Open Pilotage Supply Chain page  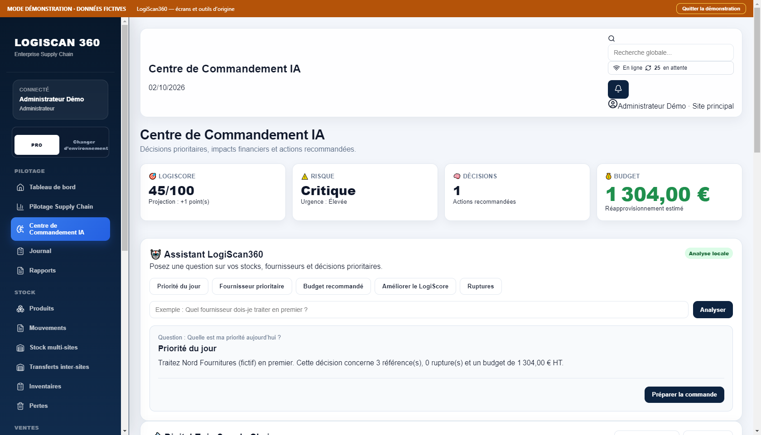click(60, 207)
